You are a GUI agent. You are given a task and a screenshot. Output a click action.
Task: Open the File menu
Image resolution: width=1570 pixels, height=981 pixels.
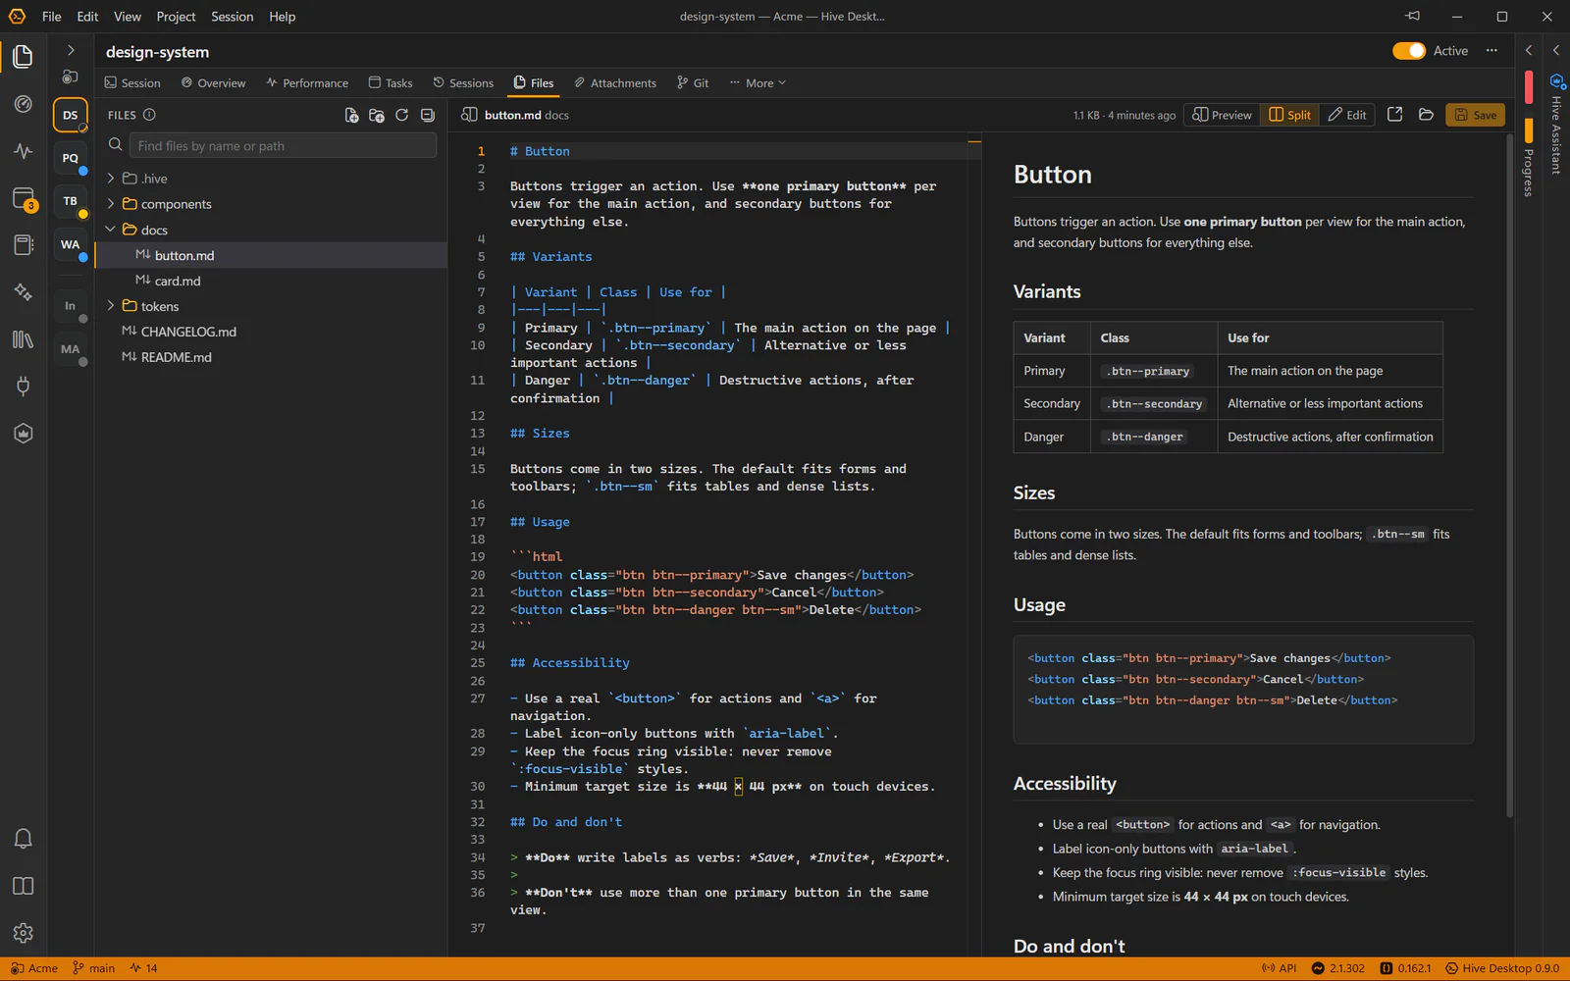(x=52, y=17)
